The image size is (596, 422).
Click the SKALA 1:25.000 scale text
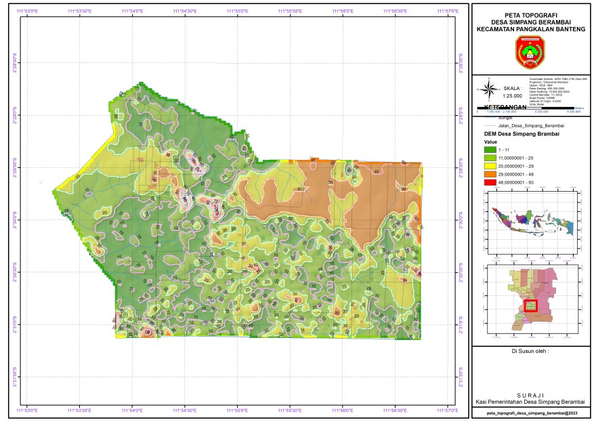coord(513,92)
